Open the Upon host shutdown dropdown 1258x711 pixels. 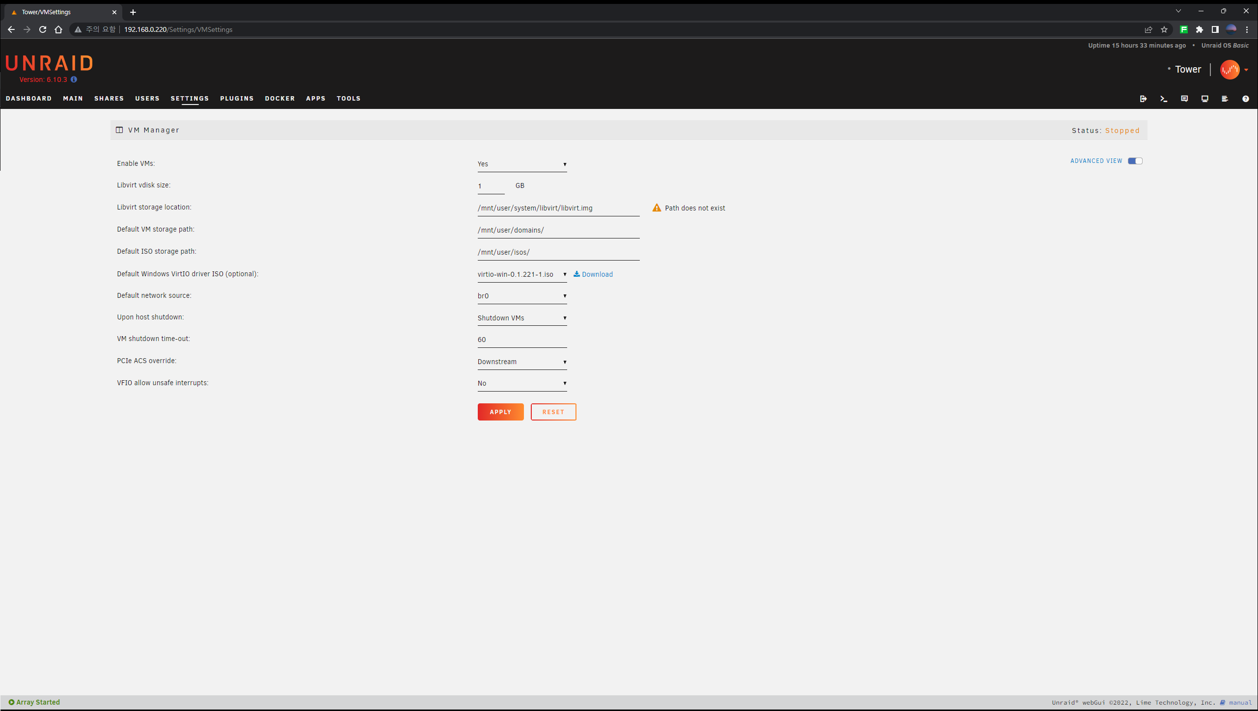tap(521, 318)
